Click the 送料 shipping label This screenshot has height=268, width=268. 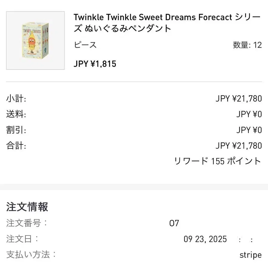16,114
